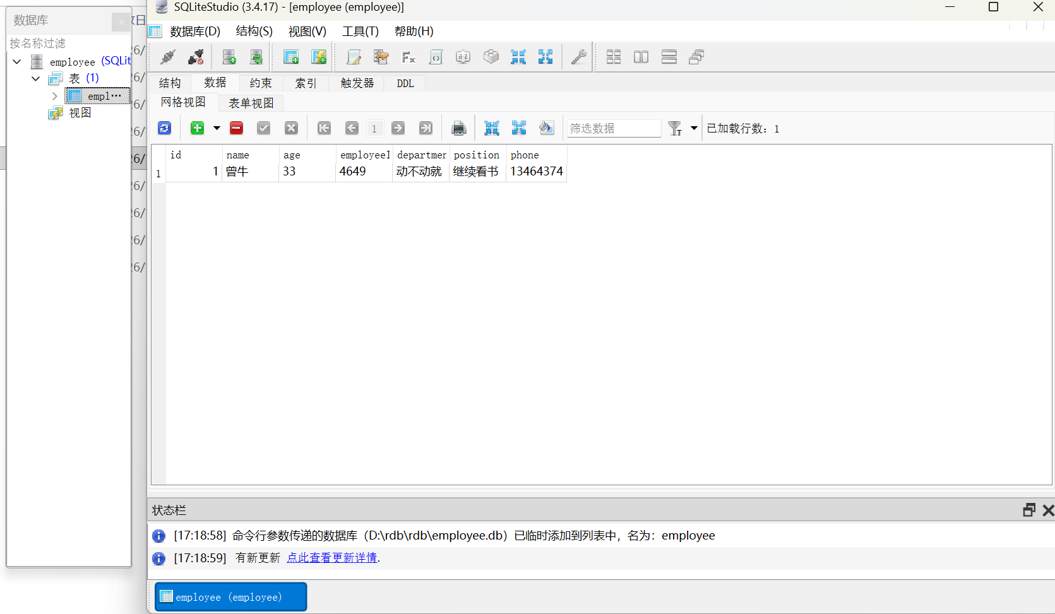Click the refresh table data icon

pos(164,128)
